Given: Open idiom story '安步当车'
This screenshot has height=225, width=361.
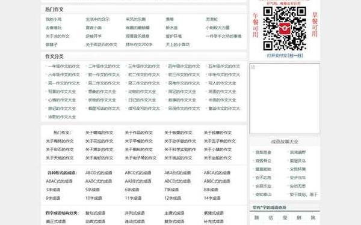Looking at the screenshot, I should click(x=298, y=178).
